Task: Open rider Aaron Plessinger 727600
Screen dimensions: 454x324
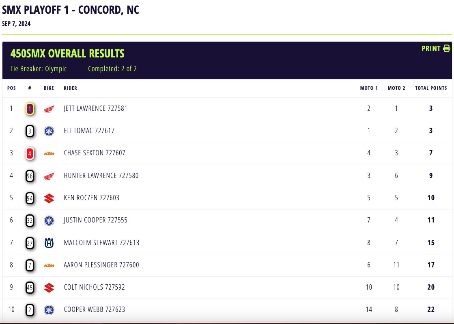Action: (101, 265)
